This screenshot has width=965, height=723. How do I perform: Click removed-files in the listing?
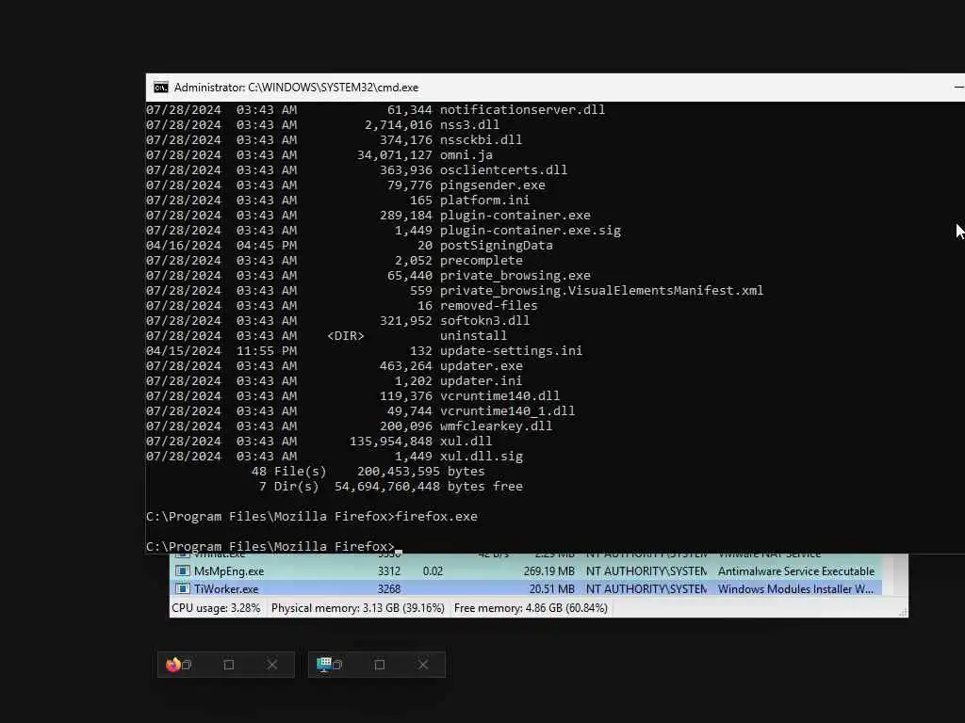pyautogui.click(x=489, y=306)
